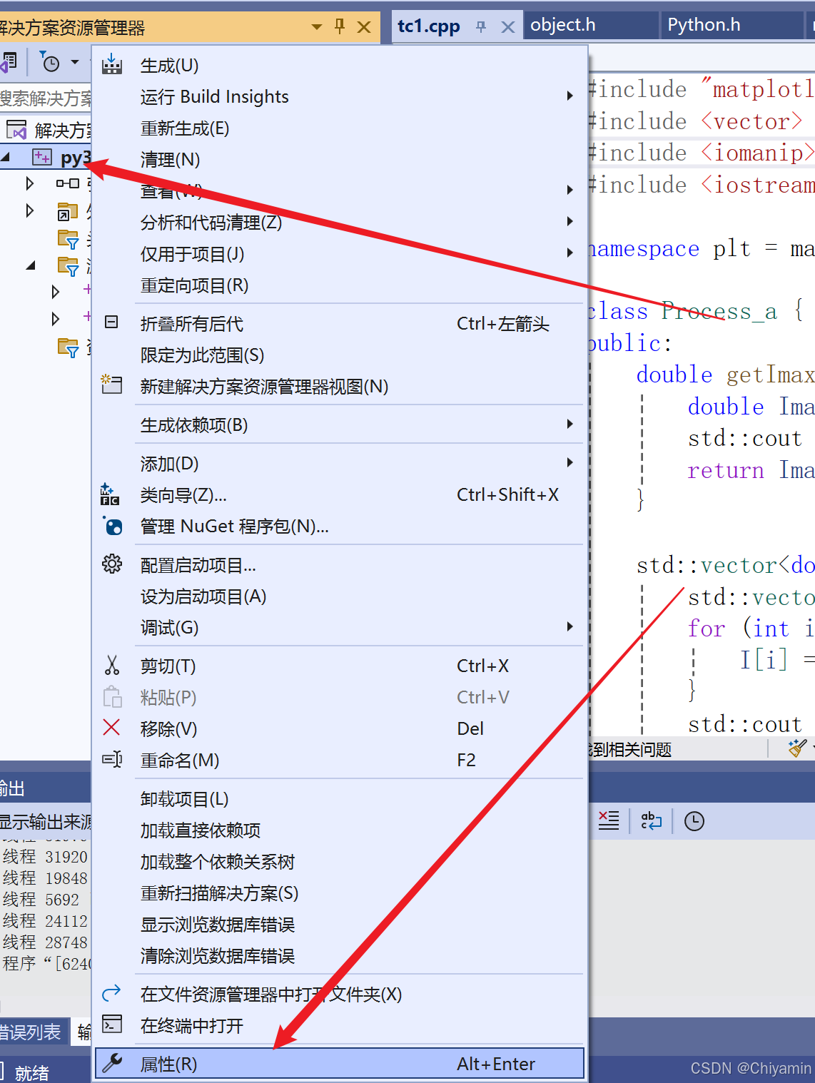Select 卸载项目 Unload Project item
815x1083 pixels.
click(x=340, y=799)
